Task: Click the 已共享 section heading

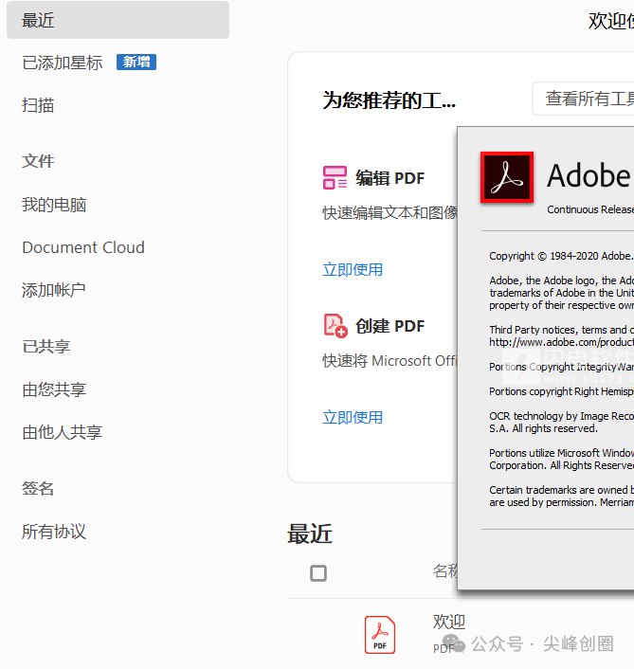Action: (46, 346)
